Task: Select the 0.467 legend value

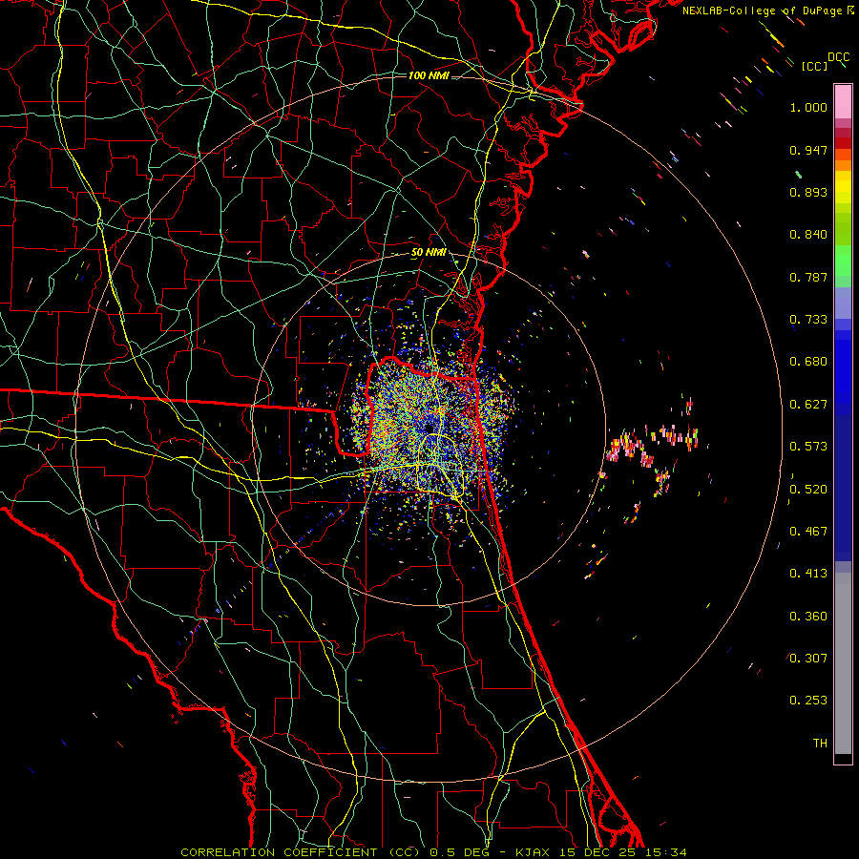Action: 808,532
